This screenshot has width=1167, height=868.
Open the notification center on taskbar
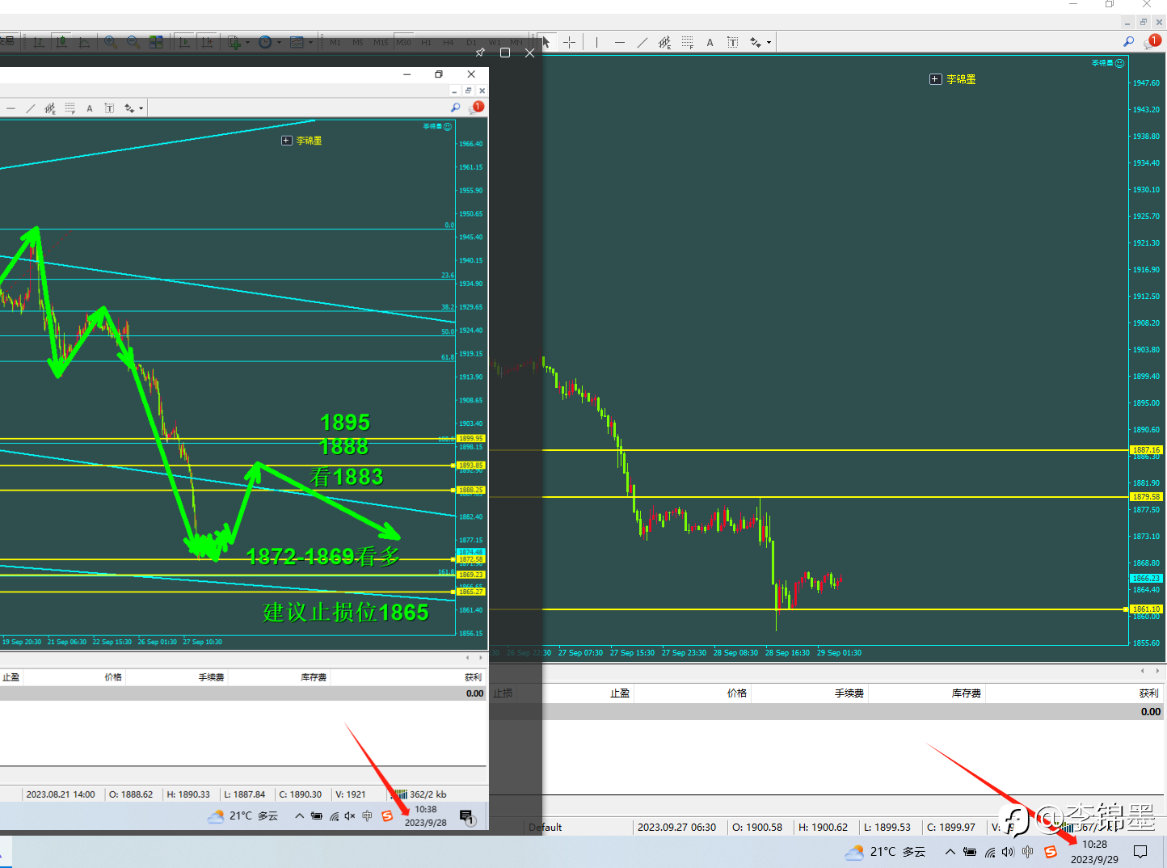pos(1140,852)
